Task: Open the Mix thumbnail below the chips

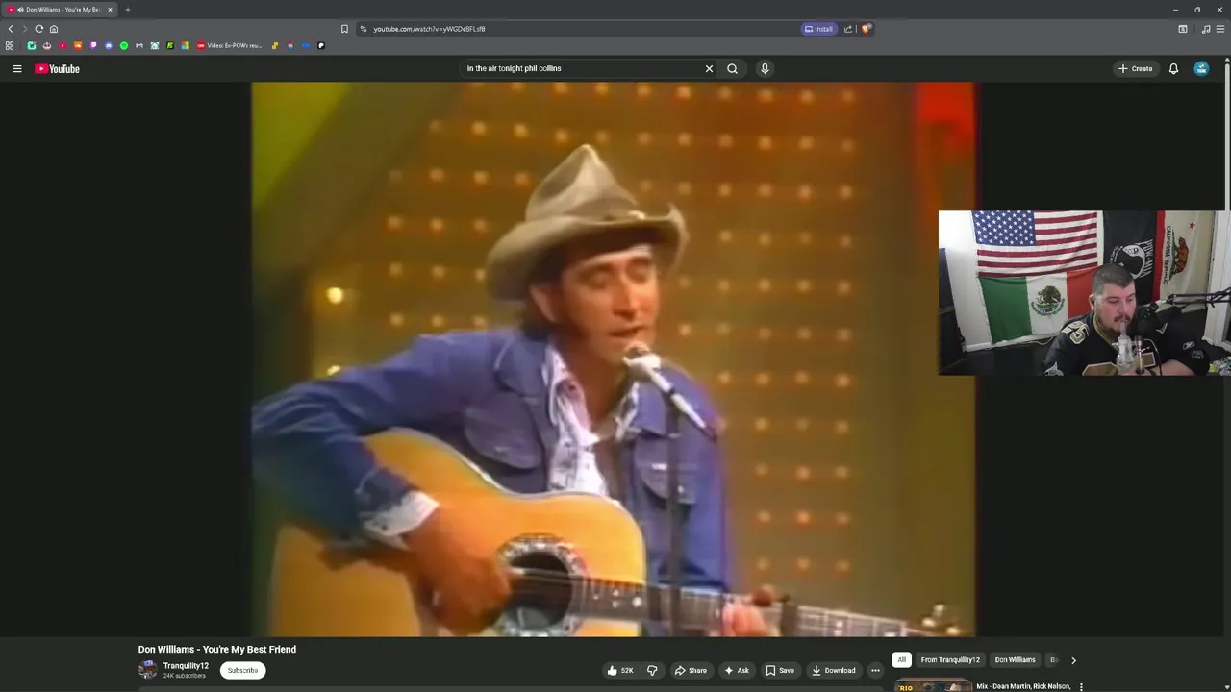Action: click(933, 686)
